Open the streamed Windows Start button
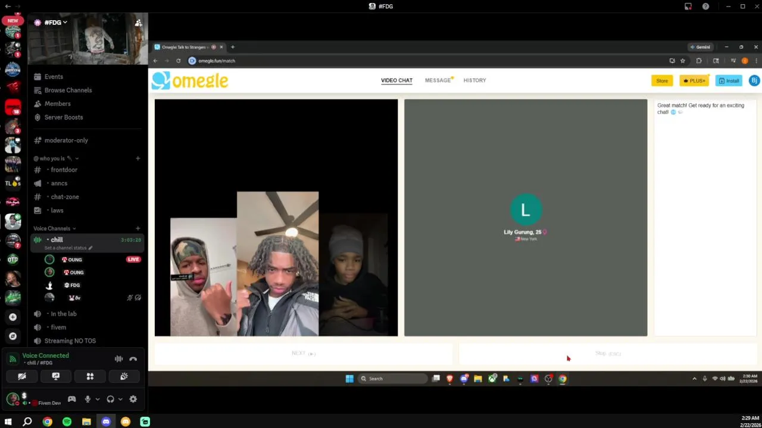762x428 pixels. [x=349, y=379]
